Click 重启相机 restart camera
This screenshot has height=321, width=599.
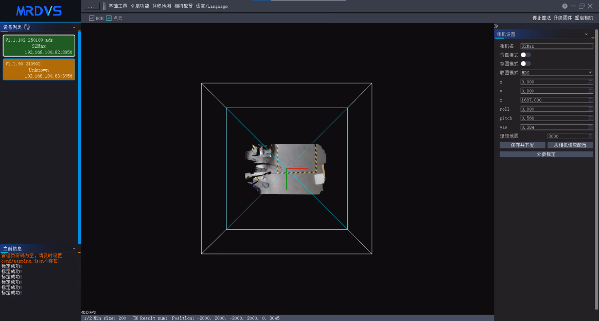tap(584, 18)
